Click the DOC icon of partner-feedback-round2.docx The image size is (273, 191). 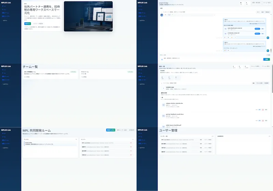click(x=163, y=116)
